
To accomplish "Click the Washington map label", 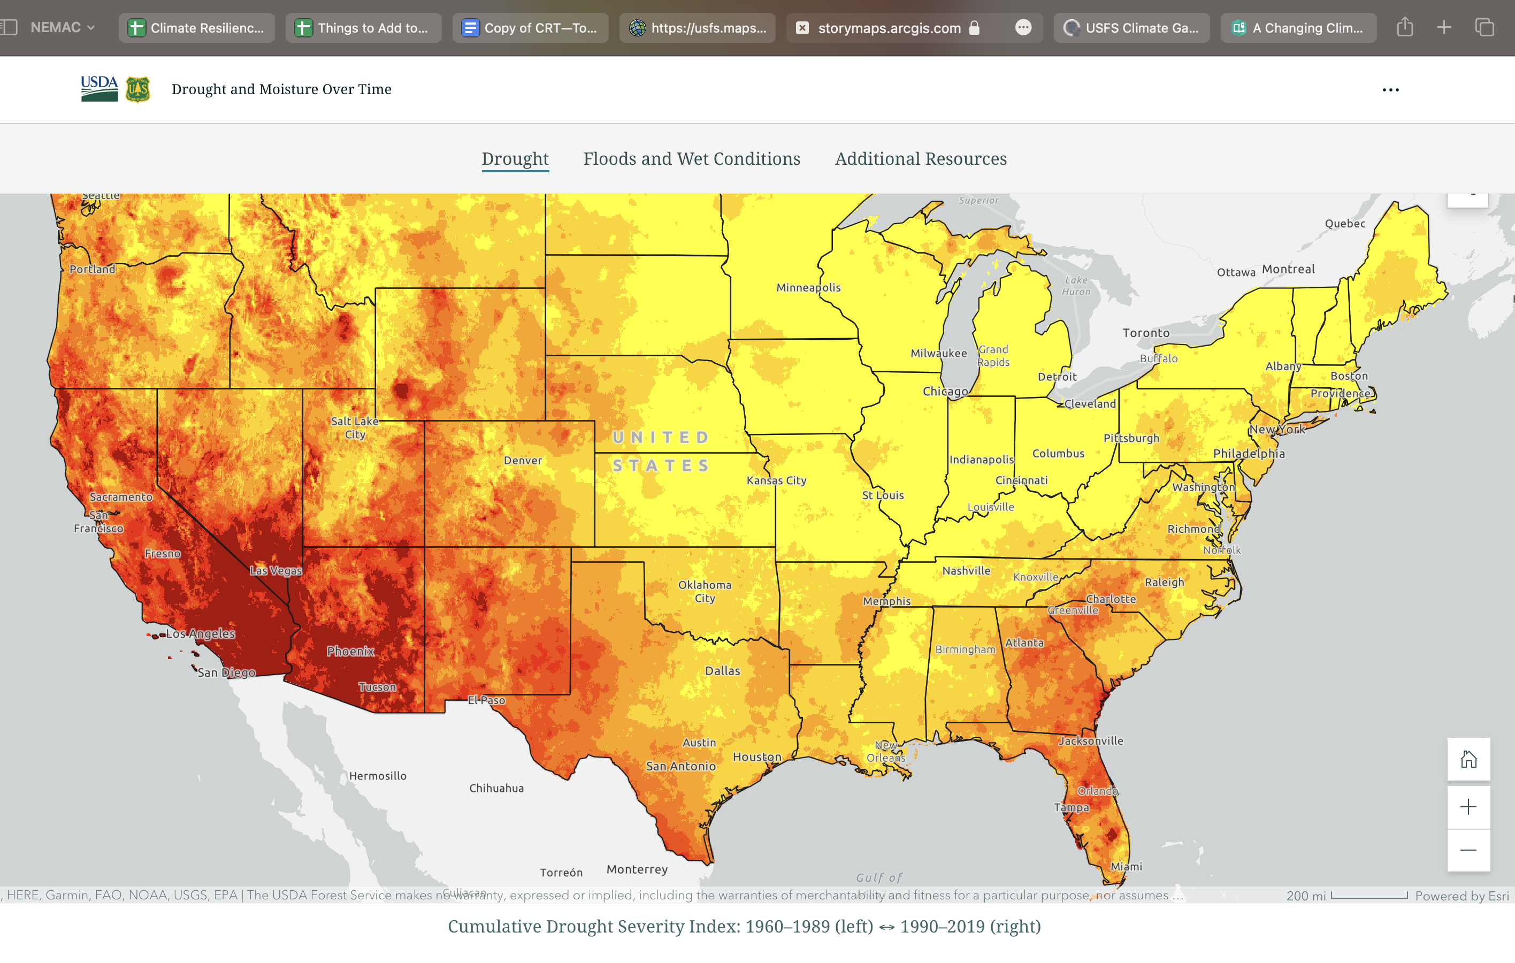I will 1204,487.
